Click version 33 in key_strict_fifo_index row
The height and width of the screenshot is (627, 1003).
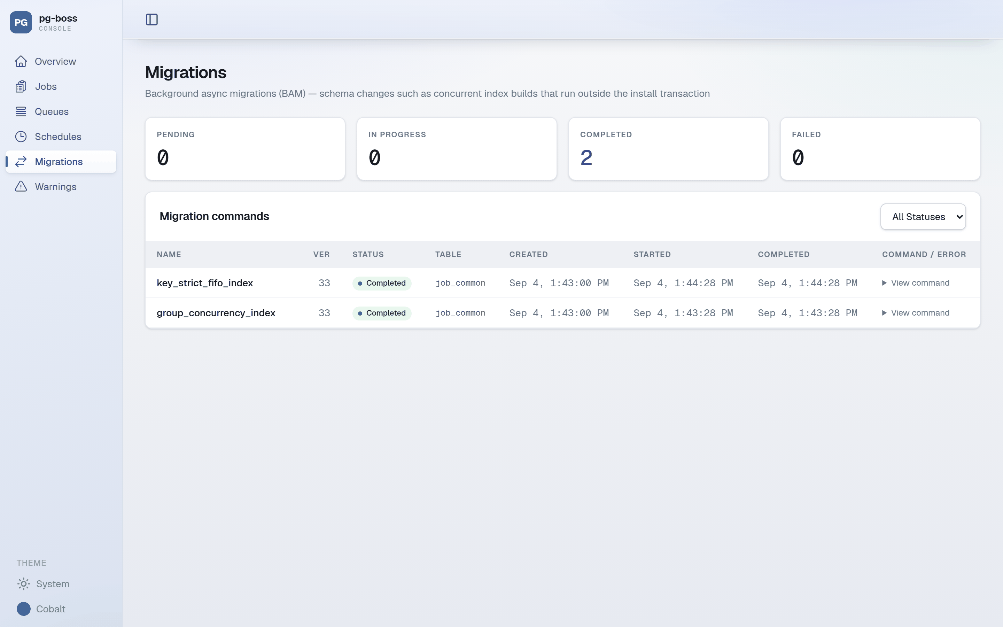(324, 283)
